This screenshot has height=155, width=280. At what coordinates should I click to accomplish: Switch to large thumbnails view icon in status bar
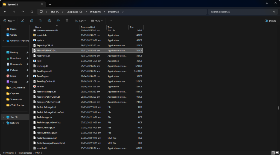tap(277, 153)
